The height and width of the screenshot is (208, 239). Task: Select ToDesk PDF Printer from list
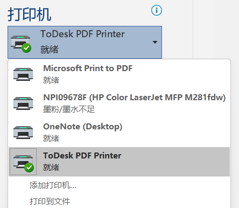point(120,162)
